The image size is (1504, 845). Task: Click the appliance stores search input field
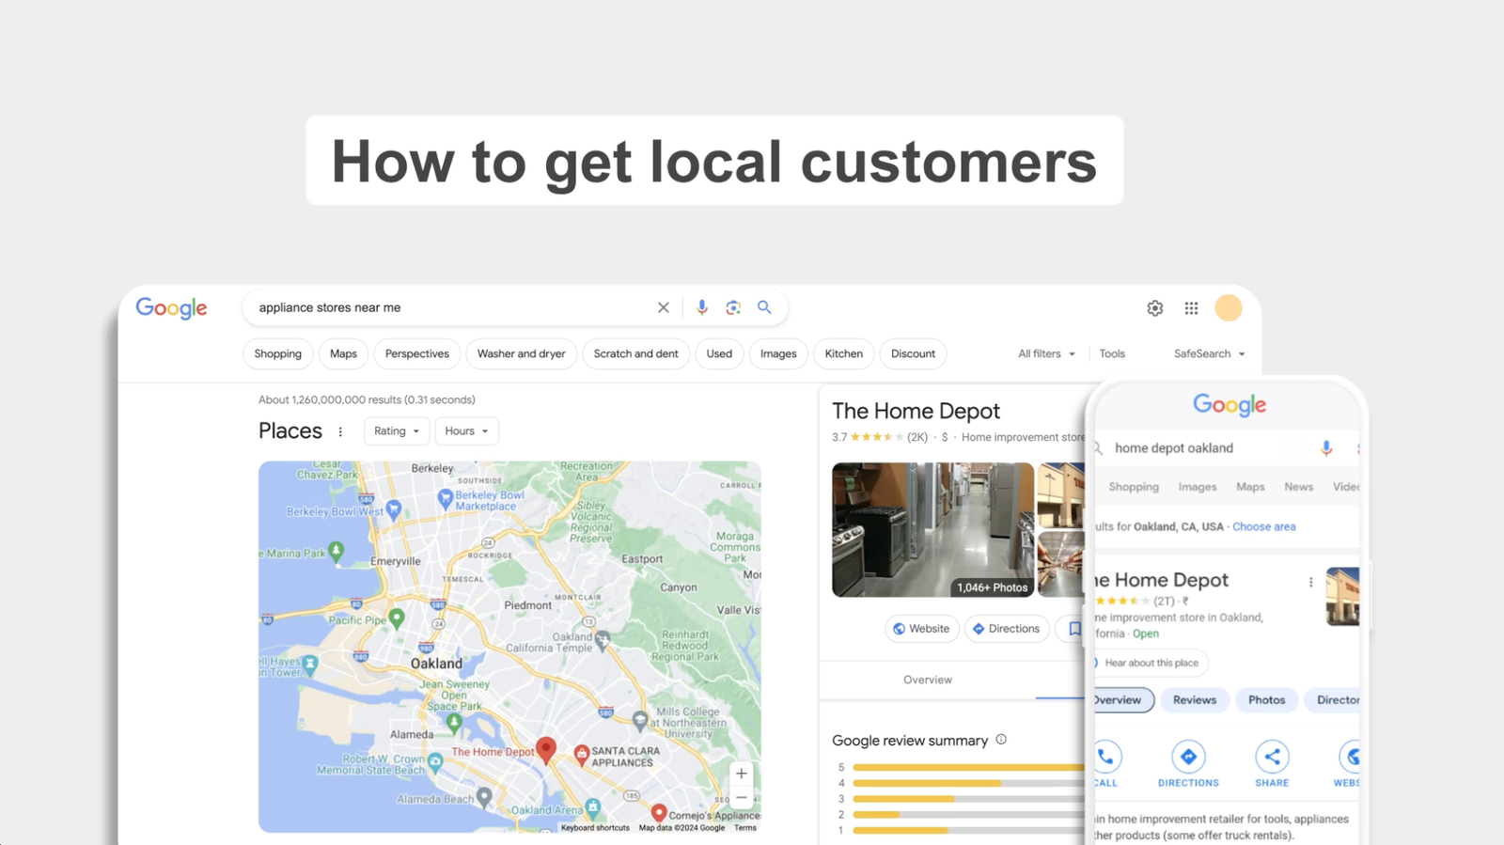point(451,307)
